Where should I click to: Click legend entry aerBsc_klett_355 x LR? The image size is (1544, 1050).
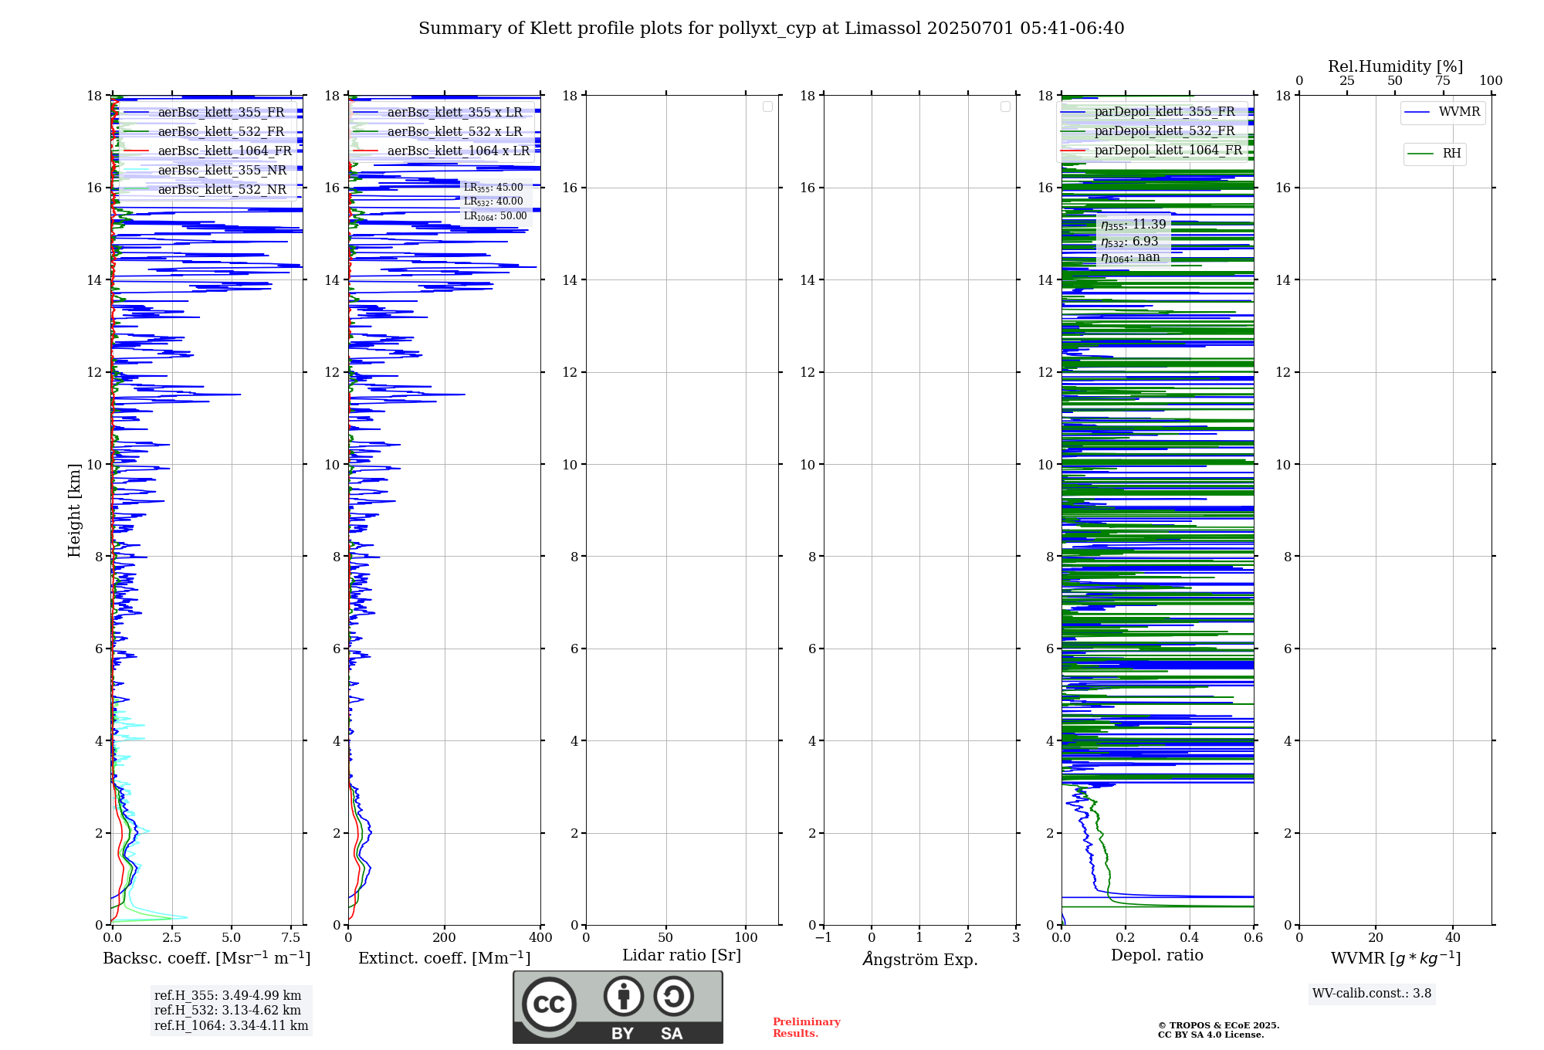(x=438, y=112)
